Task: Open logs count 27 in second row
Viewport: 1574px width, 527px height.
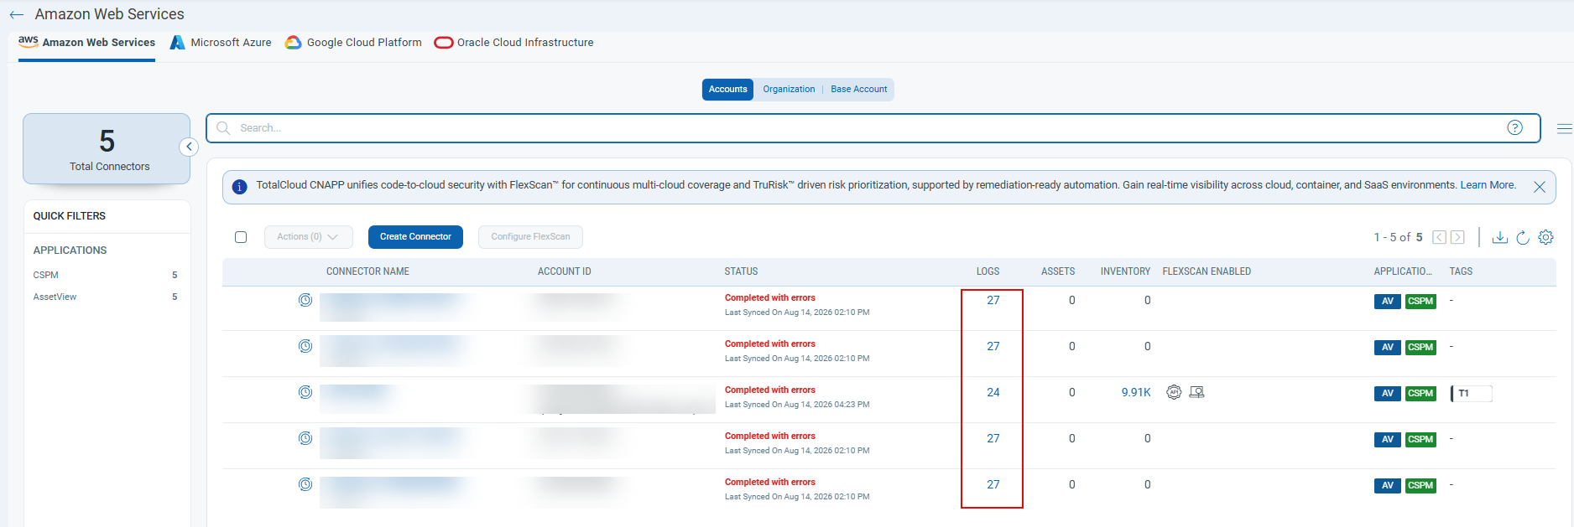Action: click(993, 346)
